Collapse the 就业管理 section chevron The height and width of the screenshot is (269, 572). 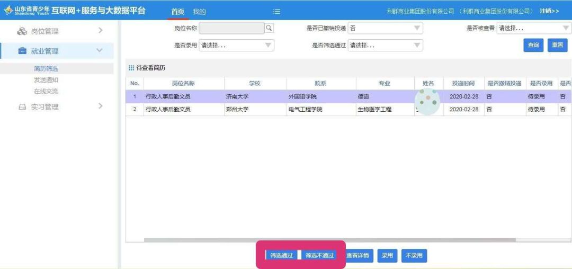(99, 51)
